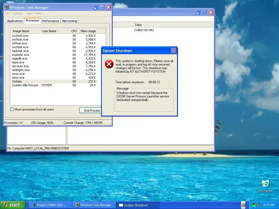Select svchost.exe using 4,932 K memory
This screenshot has height=209, width=279.
coord(54,36)
